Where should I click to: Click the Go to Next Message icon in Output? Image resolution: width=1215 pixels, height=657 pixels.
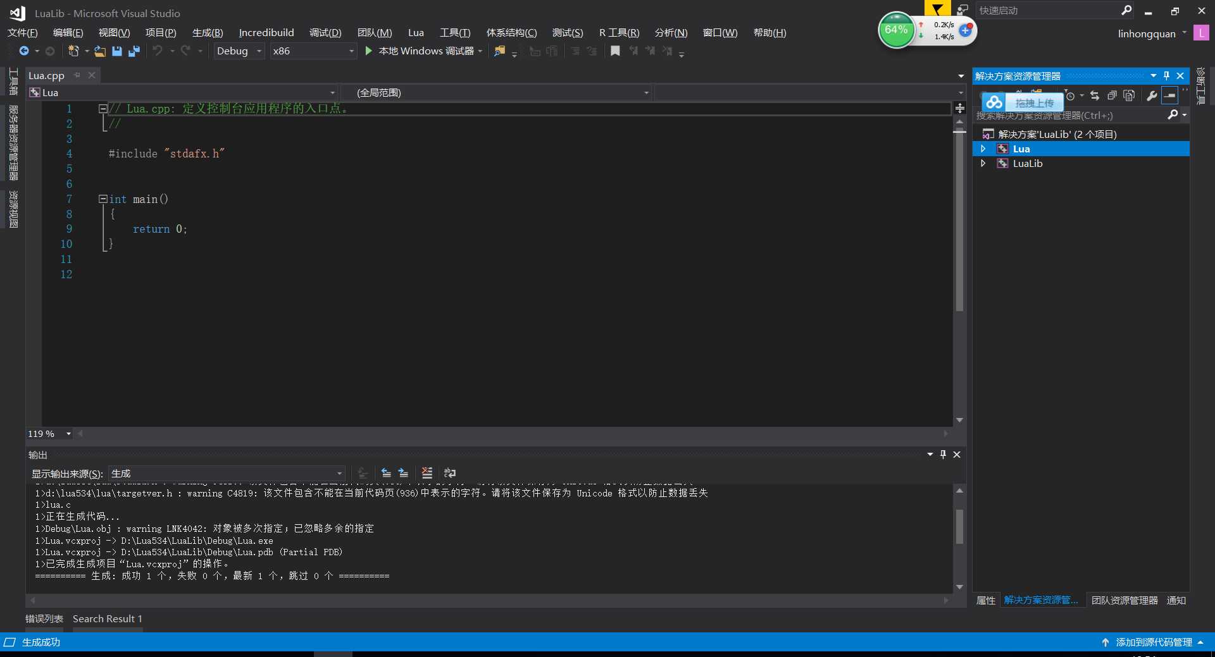(403, 473)
